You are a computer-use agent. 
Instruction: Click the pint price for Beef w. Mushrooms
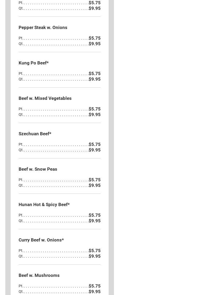[95, 286]
